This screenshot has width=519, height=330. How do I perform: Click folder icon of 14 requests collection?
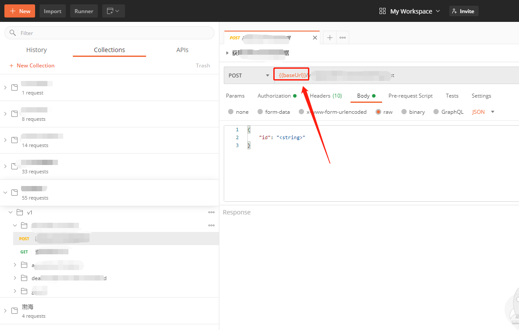tap(14, 140)
